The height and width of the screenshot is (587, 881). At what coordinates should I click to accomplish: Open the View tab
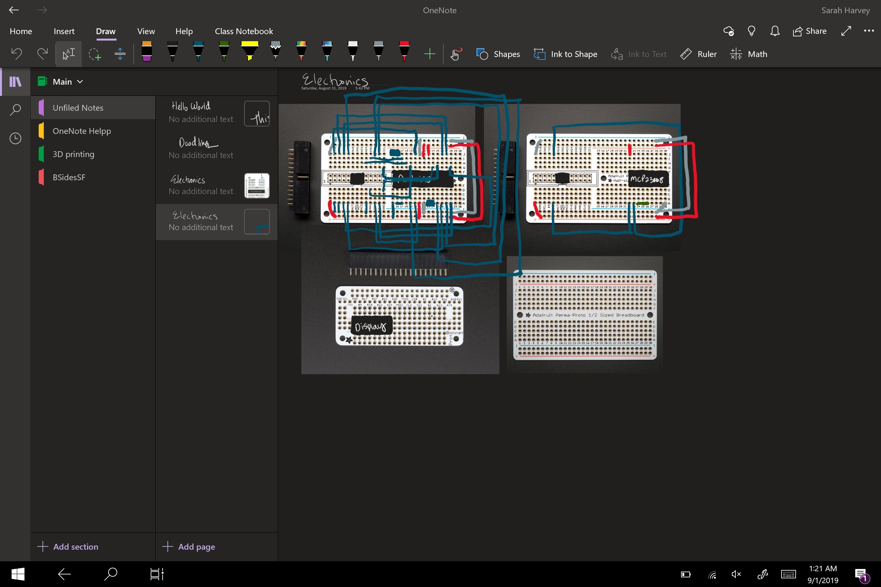point(146,31)
